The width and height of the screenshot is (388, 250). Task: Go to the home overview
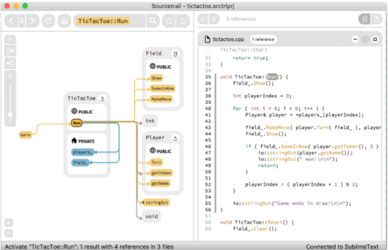coord(64,21)
